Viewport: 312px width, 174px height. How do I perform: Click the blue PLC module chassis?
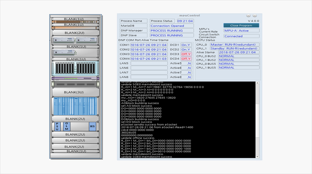tap(75, 106)
